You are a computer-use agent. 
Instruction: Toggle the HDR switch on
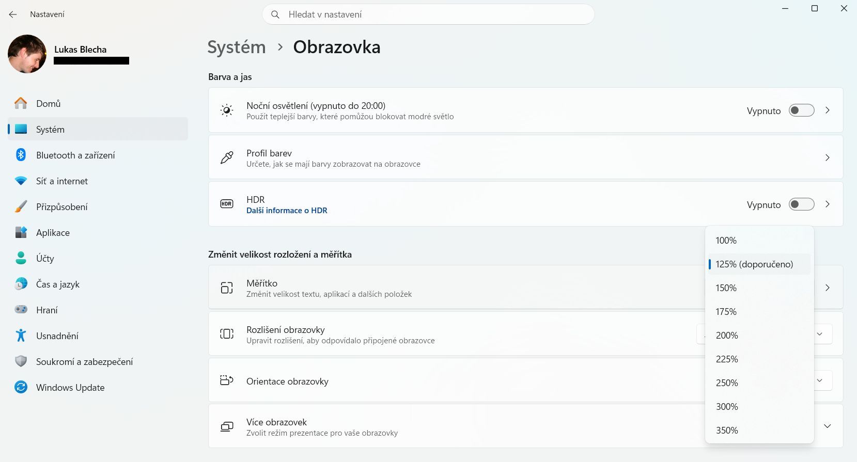[802, 204]
